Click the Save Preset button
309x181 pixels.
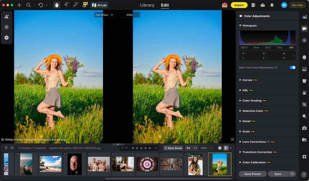pos(253,174)
